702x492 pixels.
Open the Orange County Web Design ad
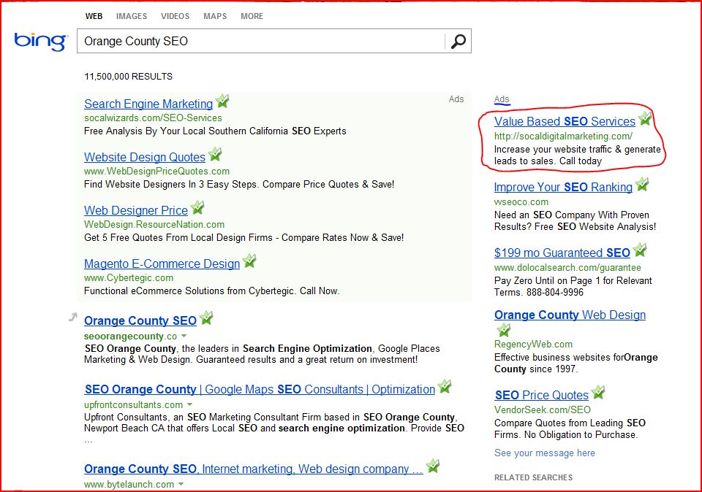(x=570, y=315)
